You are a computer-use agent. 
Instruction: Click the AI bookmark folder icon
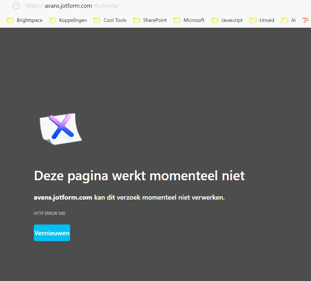[284, 20]
